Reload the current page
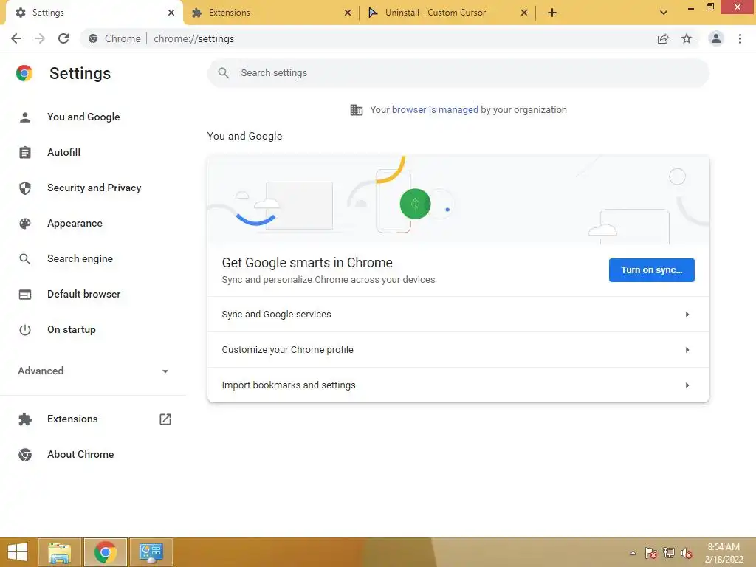Image resolution: width=756 pixels, height=567 pixels. point(63,38)
